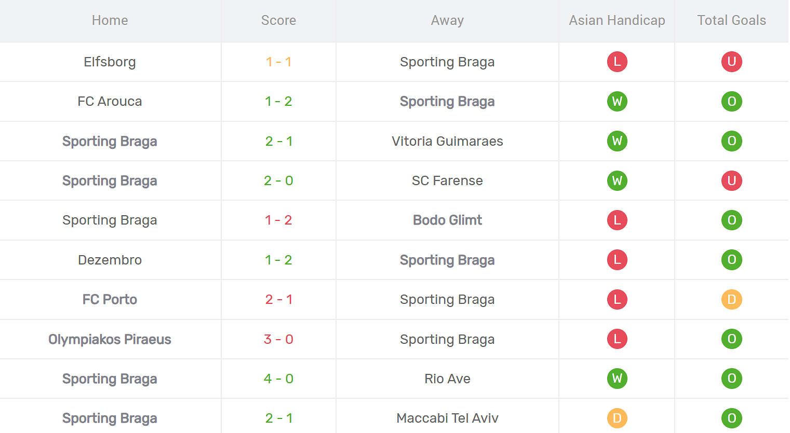Click orange D total goals badge in FC Porto row

pyautogui.click(x=731, y=299)
